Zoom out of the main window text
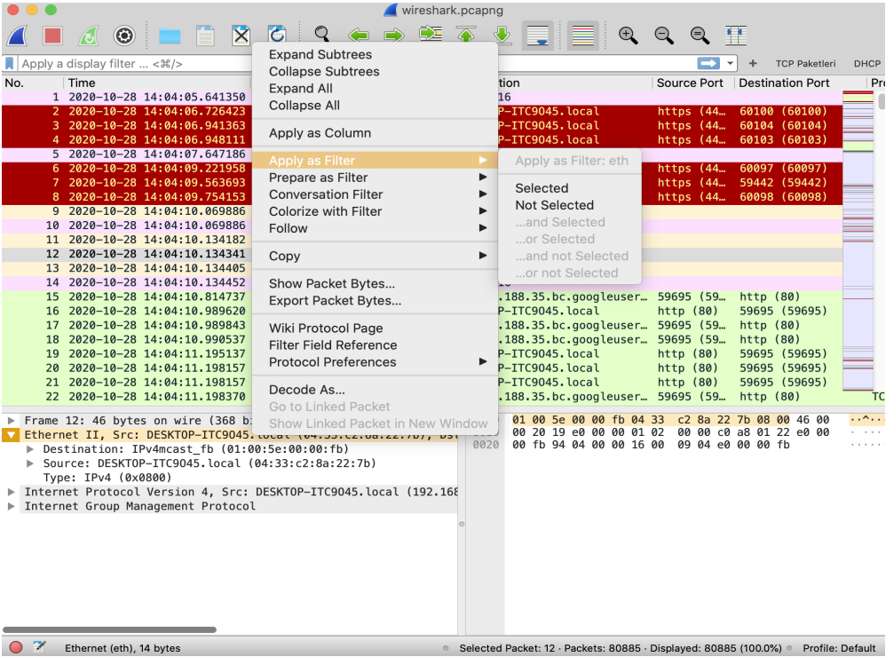 coord(664,36)
